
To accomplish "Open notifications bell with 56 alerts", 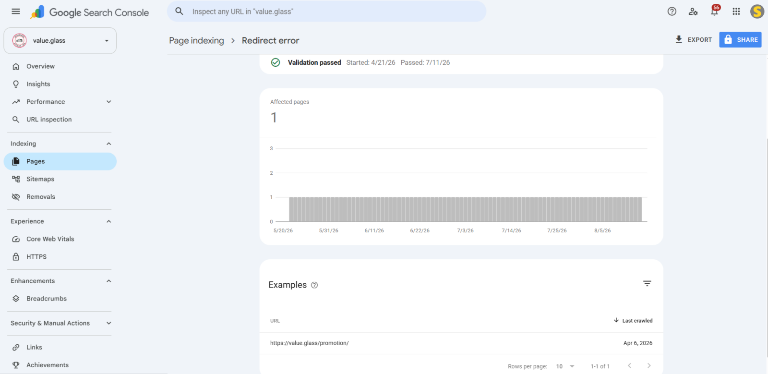I will [715, 11].
